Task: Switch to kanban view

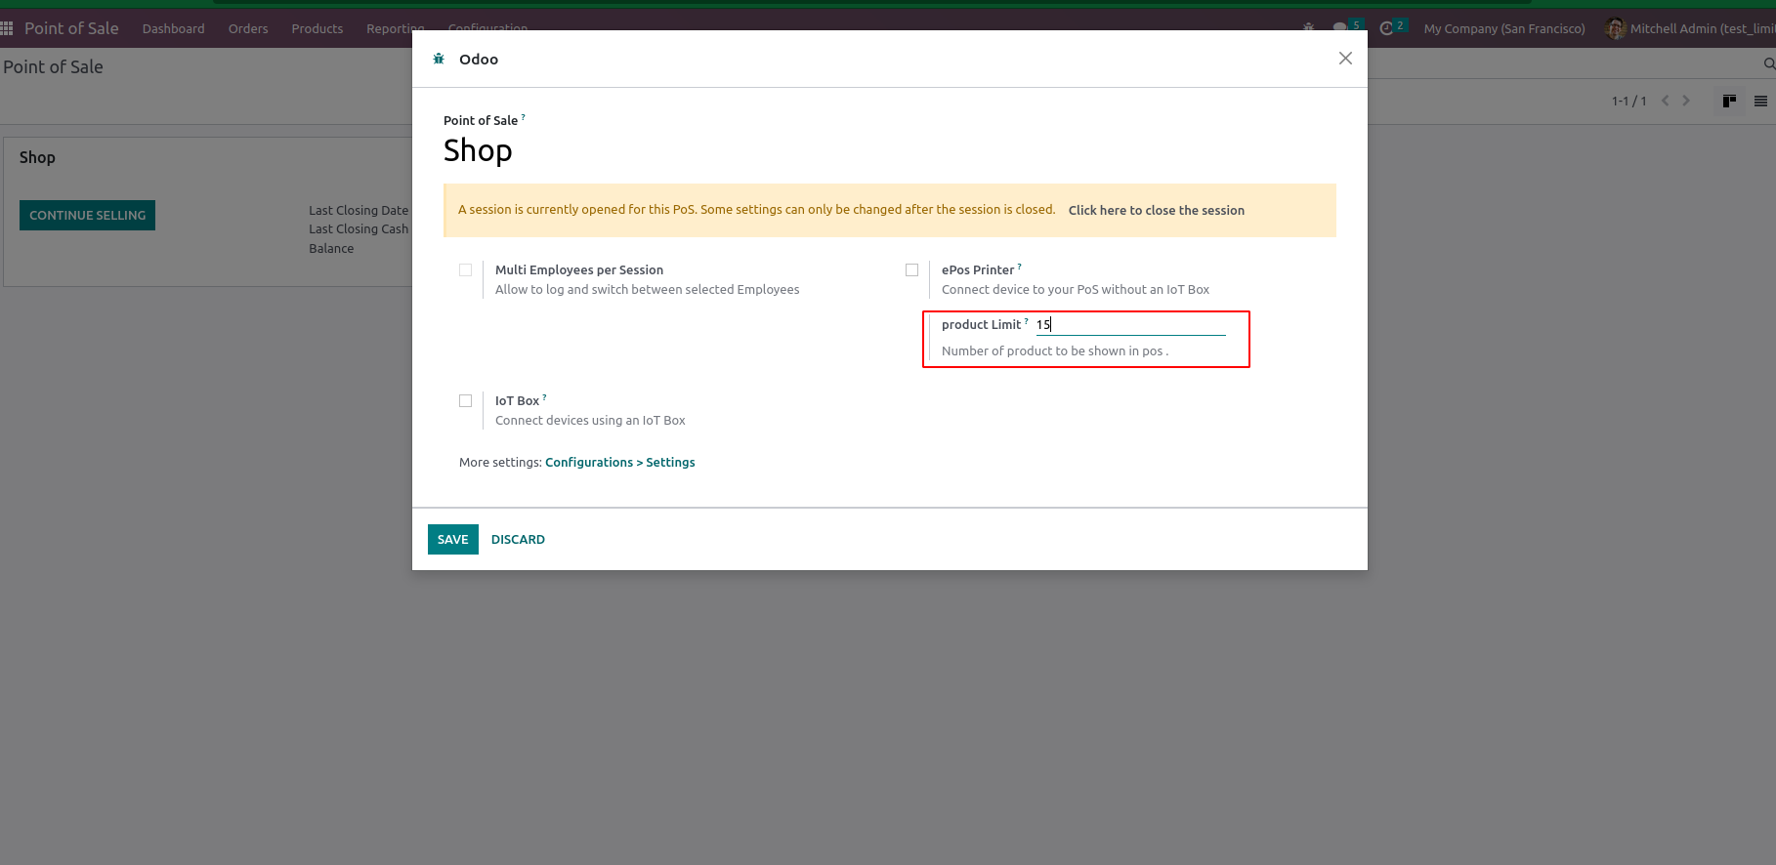Action: click(x=1729, y=101)
